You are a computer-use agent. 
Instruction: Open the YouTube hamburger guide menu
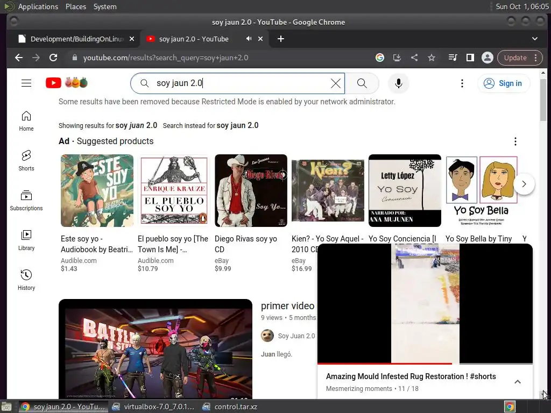[26, 83]
